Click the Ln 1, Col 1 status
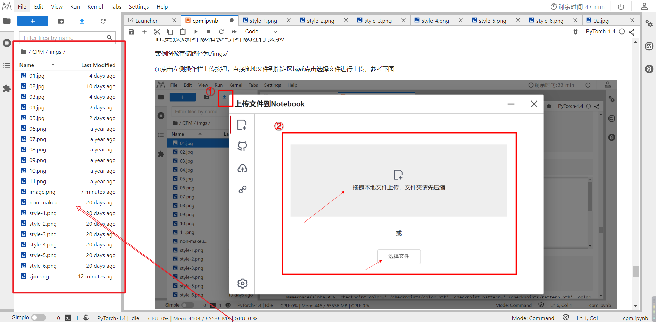The height and width of the screenshot is (322, 656). pos(589,318)
